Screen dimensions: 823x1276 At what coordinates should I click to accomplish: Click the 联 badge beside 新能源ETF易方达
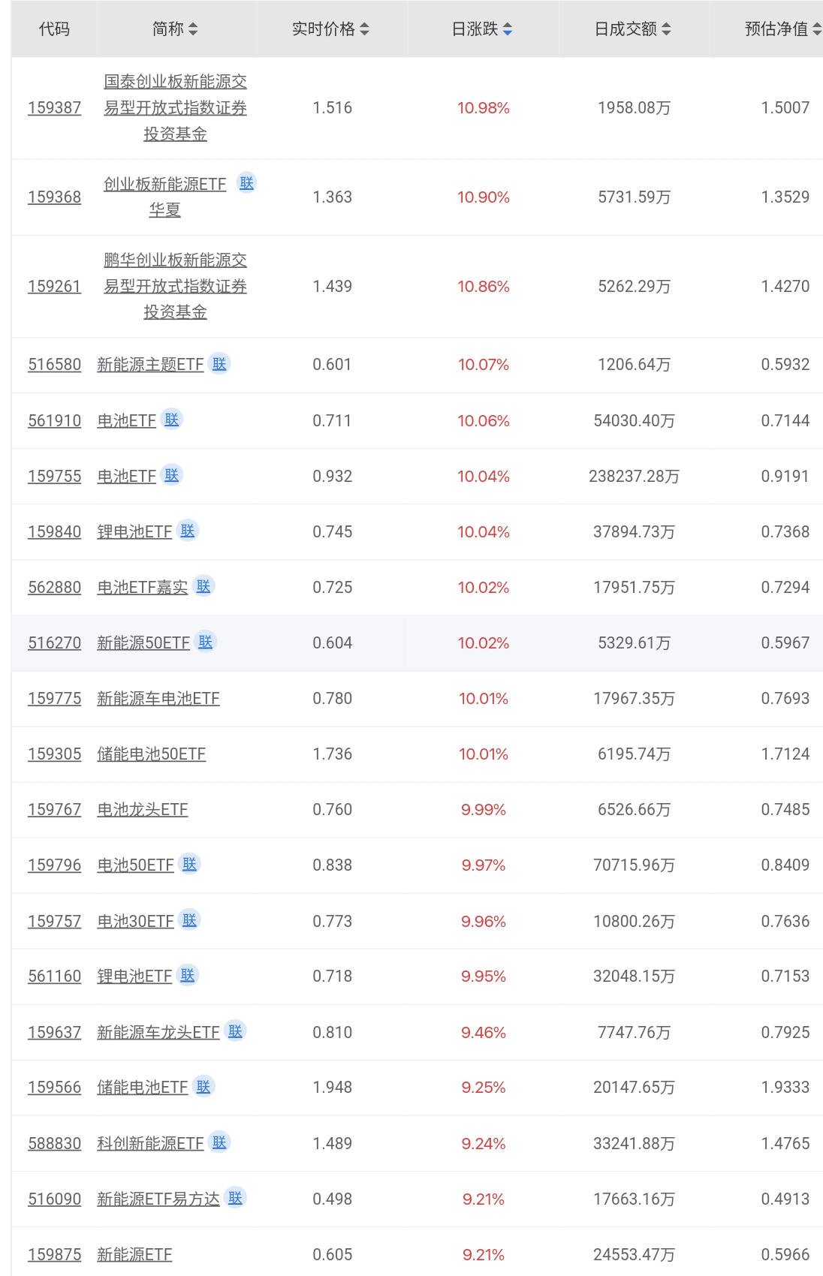pos(236,1198)
